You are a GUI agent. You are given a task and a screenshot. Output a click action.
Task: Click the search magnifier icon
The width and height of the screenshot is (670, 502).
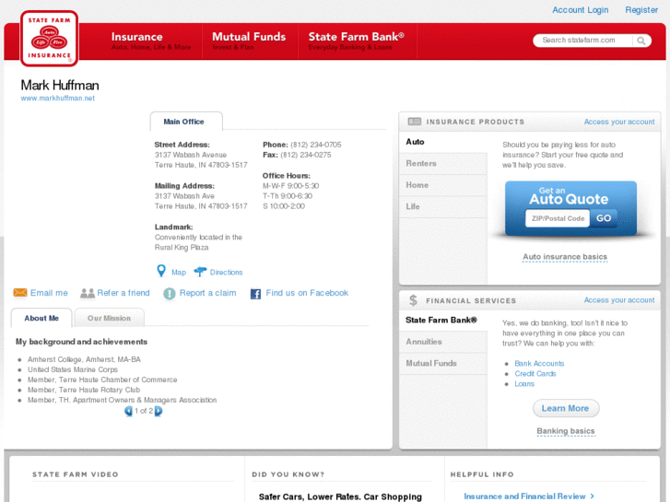click(641, 41)
